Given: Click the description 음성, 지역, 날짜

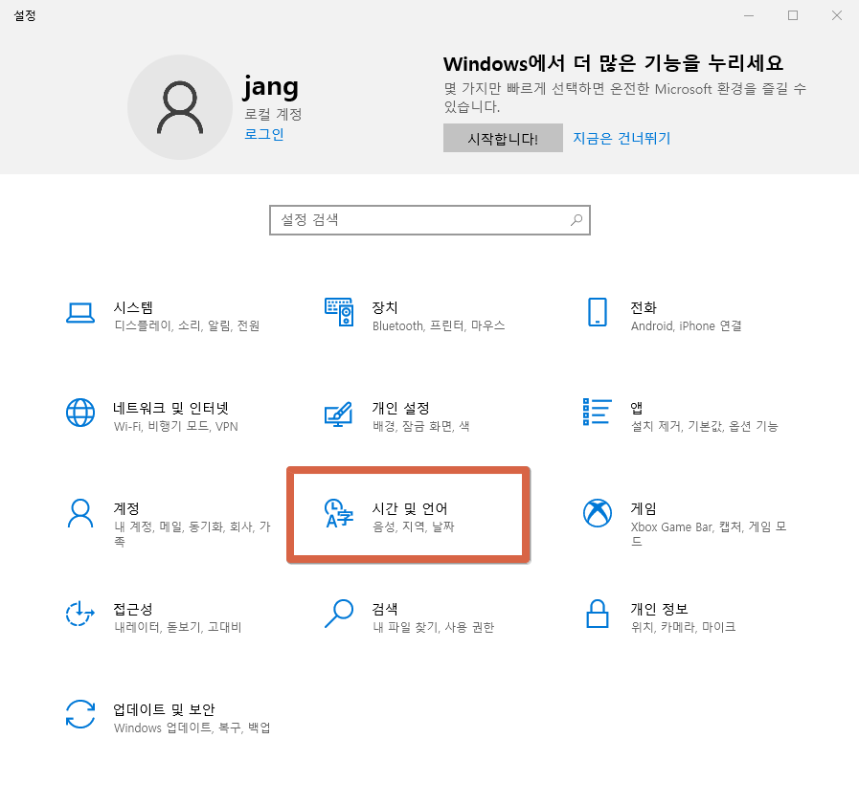Looking at the screenshot, I should [414, 526].
